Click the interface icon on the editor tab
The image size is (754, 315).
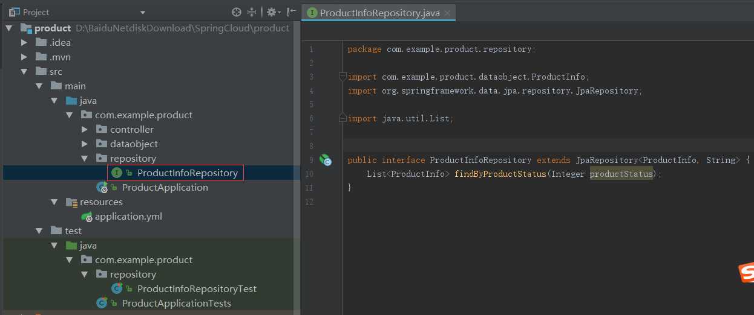[x=312, y=13]
